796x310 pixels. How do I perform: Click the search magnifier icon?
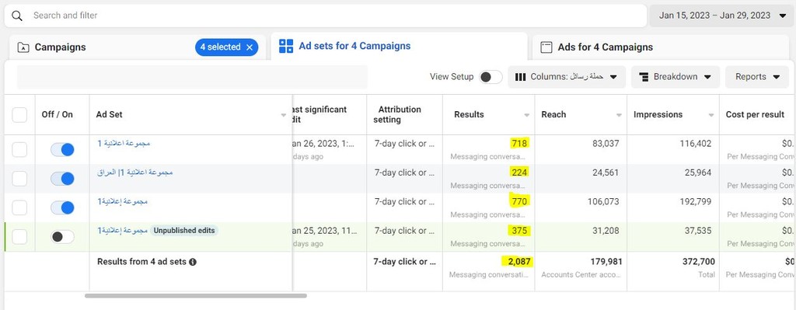pos(17,16)
